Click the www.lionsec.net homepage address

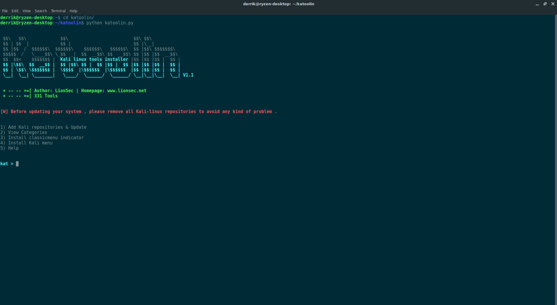coord(127,90)
